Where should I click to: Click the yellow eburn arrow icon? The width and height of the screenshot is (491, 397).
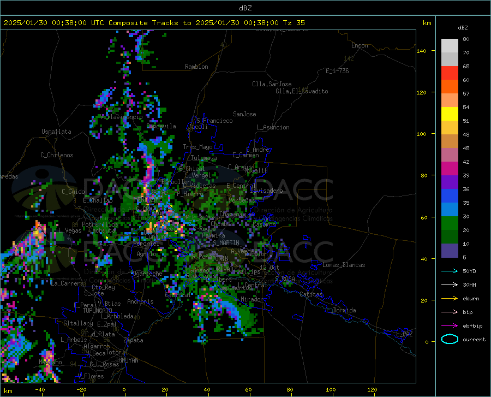tap(450, 299)
